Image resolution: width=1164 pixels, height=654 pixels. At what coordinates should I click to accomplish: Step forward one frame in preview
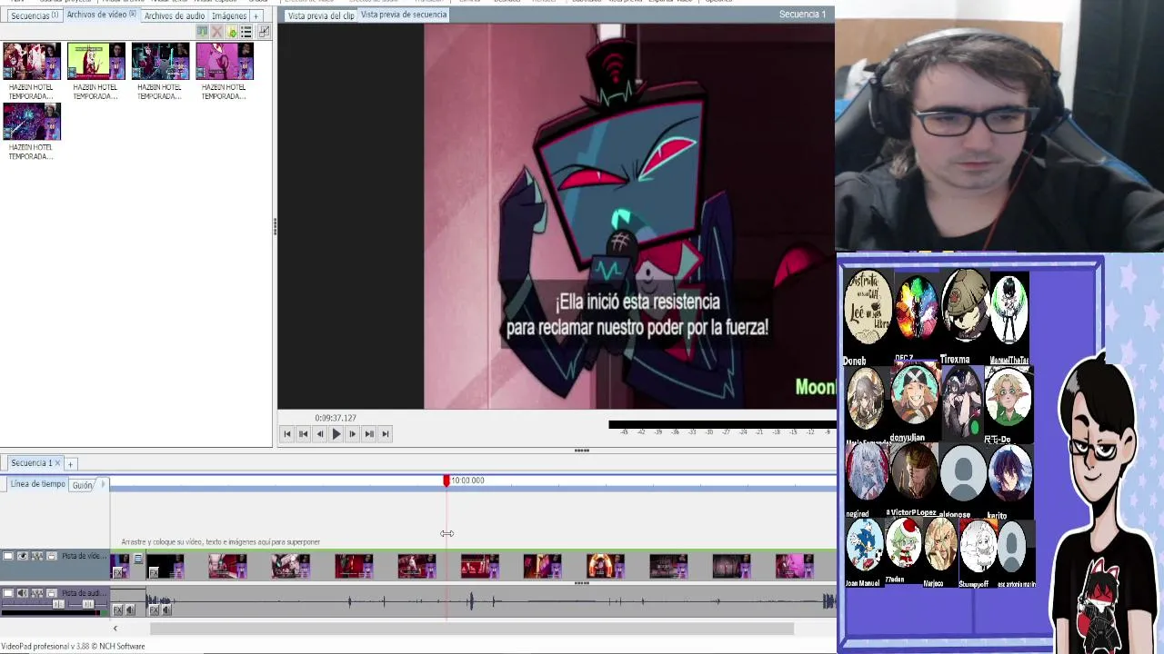353,434
